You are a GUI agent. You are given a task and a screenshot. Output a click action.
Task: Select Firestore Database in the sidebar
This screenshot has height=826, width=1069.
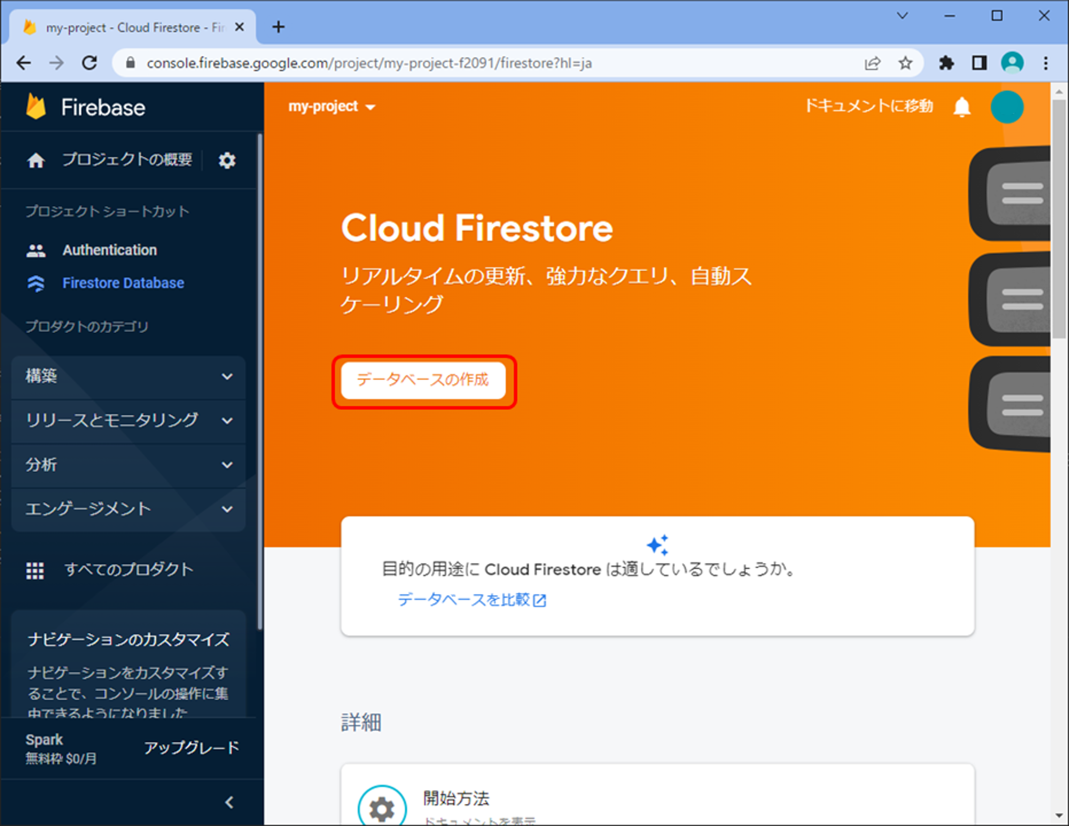(x=123, y=284)
